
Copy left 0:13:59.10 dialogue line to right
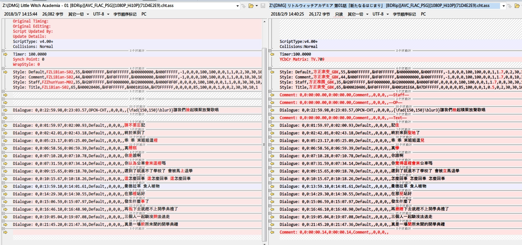(x=5, y=187)
